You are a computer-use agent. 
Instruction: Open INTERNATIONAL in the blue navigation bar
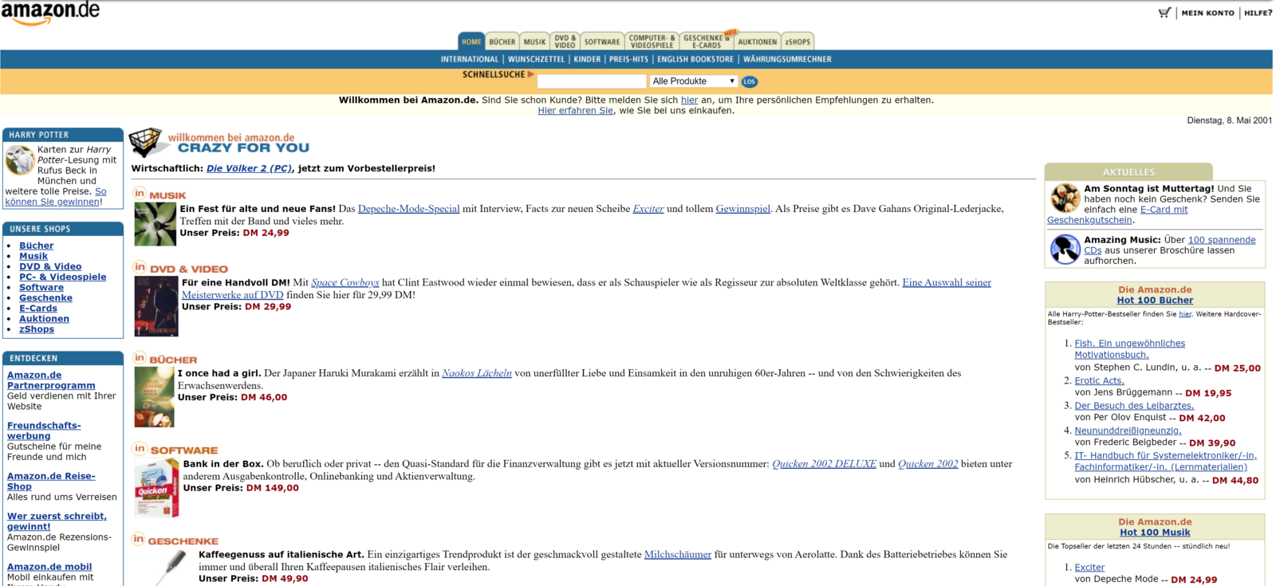[470, 60]
